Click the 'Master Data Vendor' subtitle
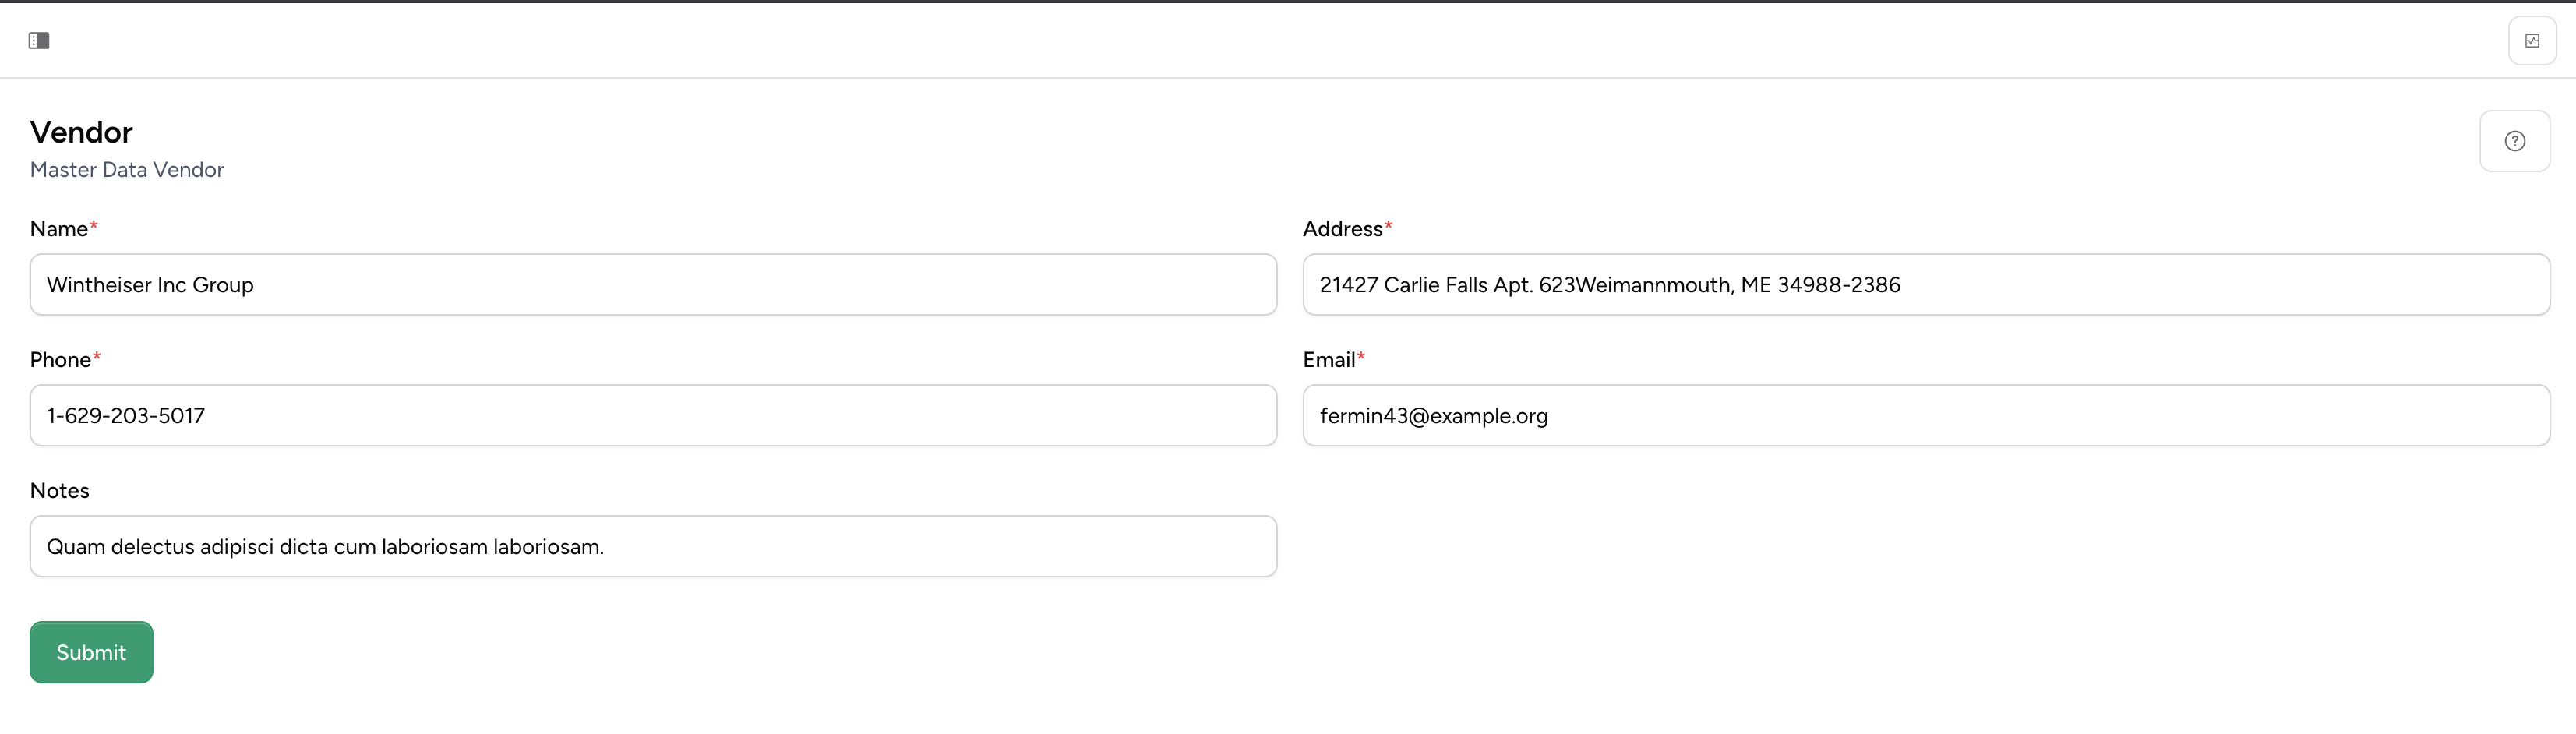Viewport: 2576px width, 734px height. (126, 169)
